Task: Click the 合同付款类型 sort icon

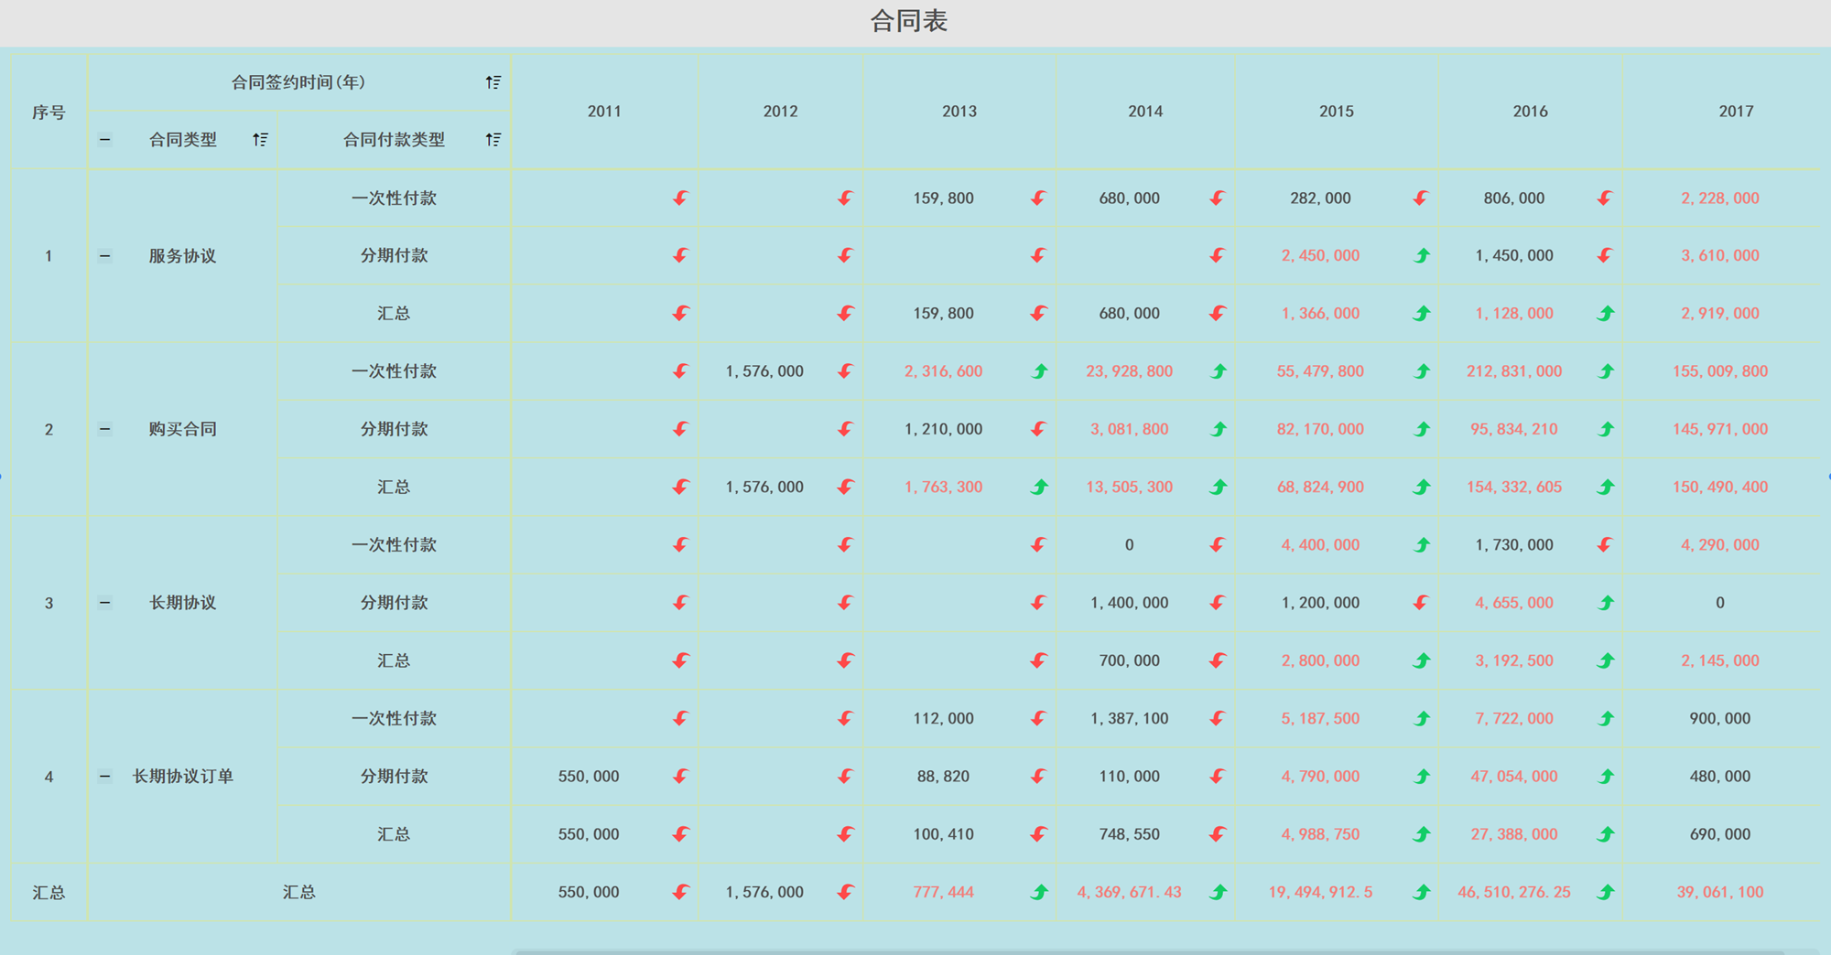Action: coord(493,139)
